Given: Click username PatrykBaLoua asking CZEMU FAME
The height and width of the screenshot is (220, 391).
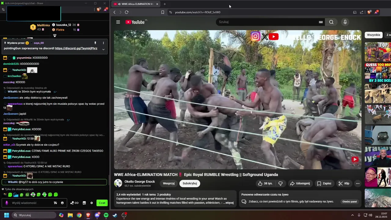Looking at the screenshot, I should tap(21, 151).
